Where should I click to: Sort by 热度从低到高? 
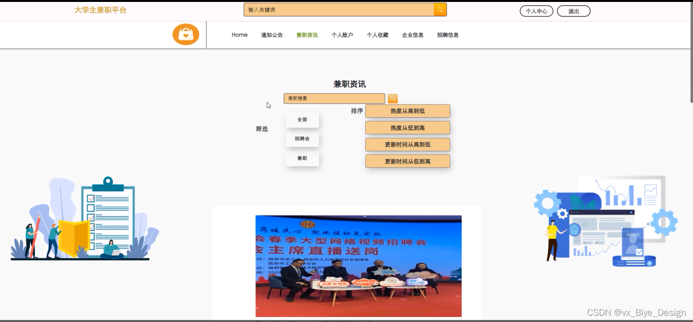pos(408,128)
